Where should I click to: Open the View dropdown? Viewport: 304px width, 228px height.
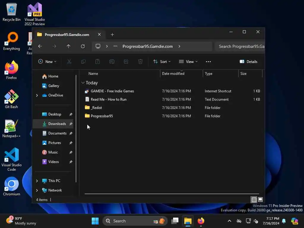(x=188, y=62)
